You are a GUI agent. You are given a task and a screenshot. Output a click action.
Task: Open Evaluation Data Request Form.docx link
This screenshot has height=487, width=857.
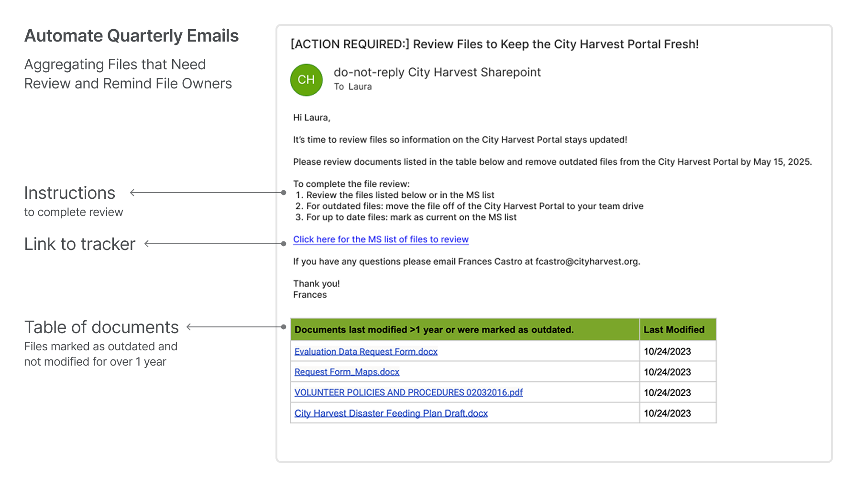point(366,352)
